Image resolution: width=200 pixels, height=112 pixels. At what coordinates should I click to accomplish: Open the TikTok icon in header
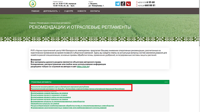(x=123, y=4)
